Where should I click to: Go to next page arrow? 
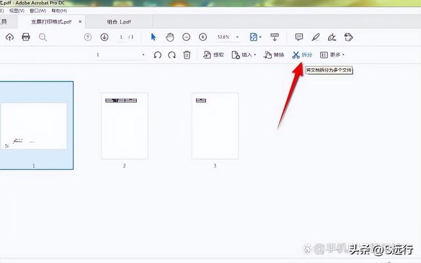tap(105, 37)
